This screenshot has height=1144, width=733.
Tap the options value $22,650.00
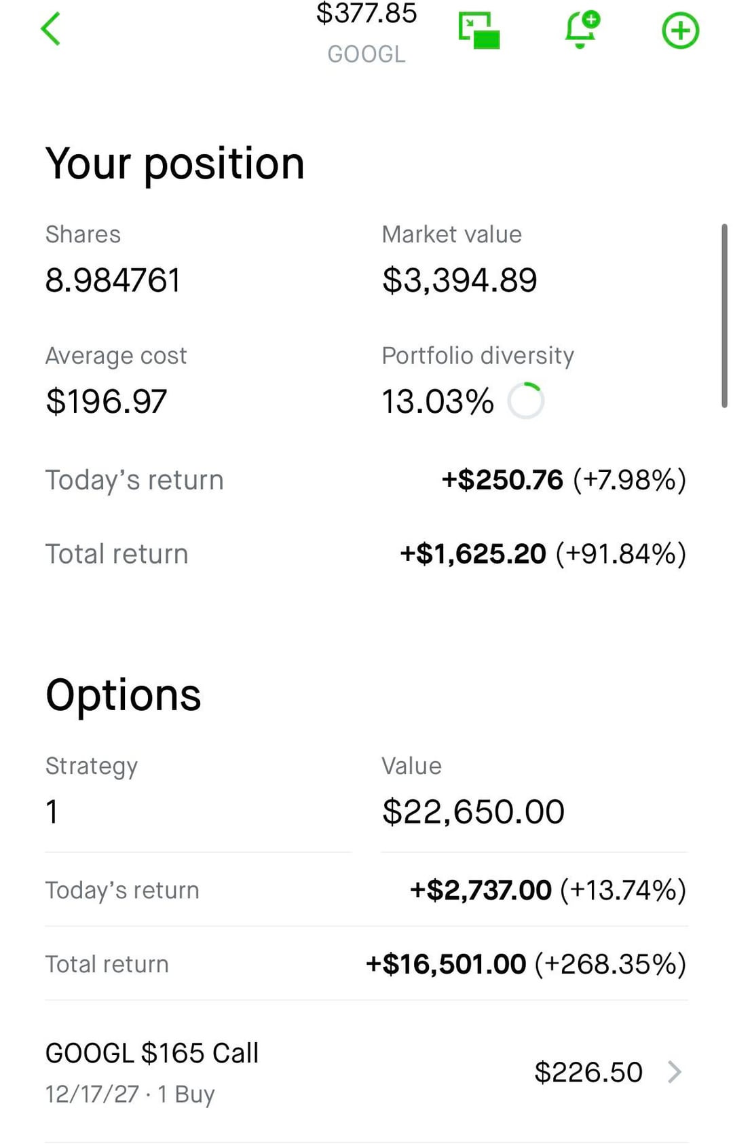point(473,812)
